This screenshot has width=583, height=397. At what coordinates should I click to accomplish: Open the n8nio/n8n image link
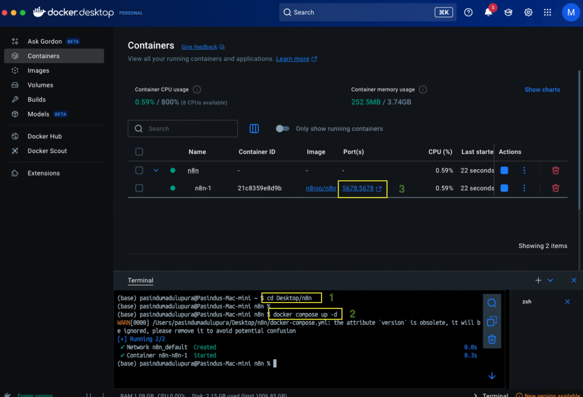click(321, 188)
